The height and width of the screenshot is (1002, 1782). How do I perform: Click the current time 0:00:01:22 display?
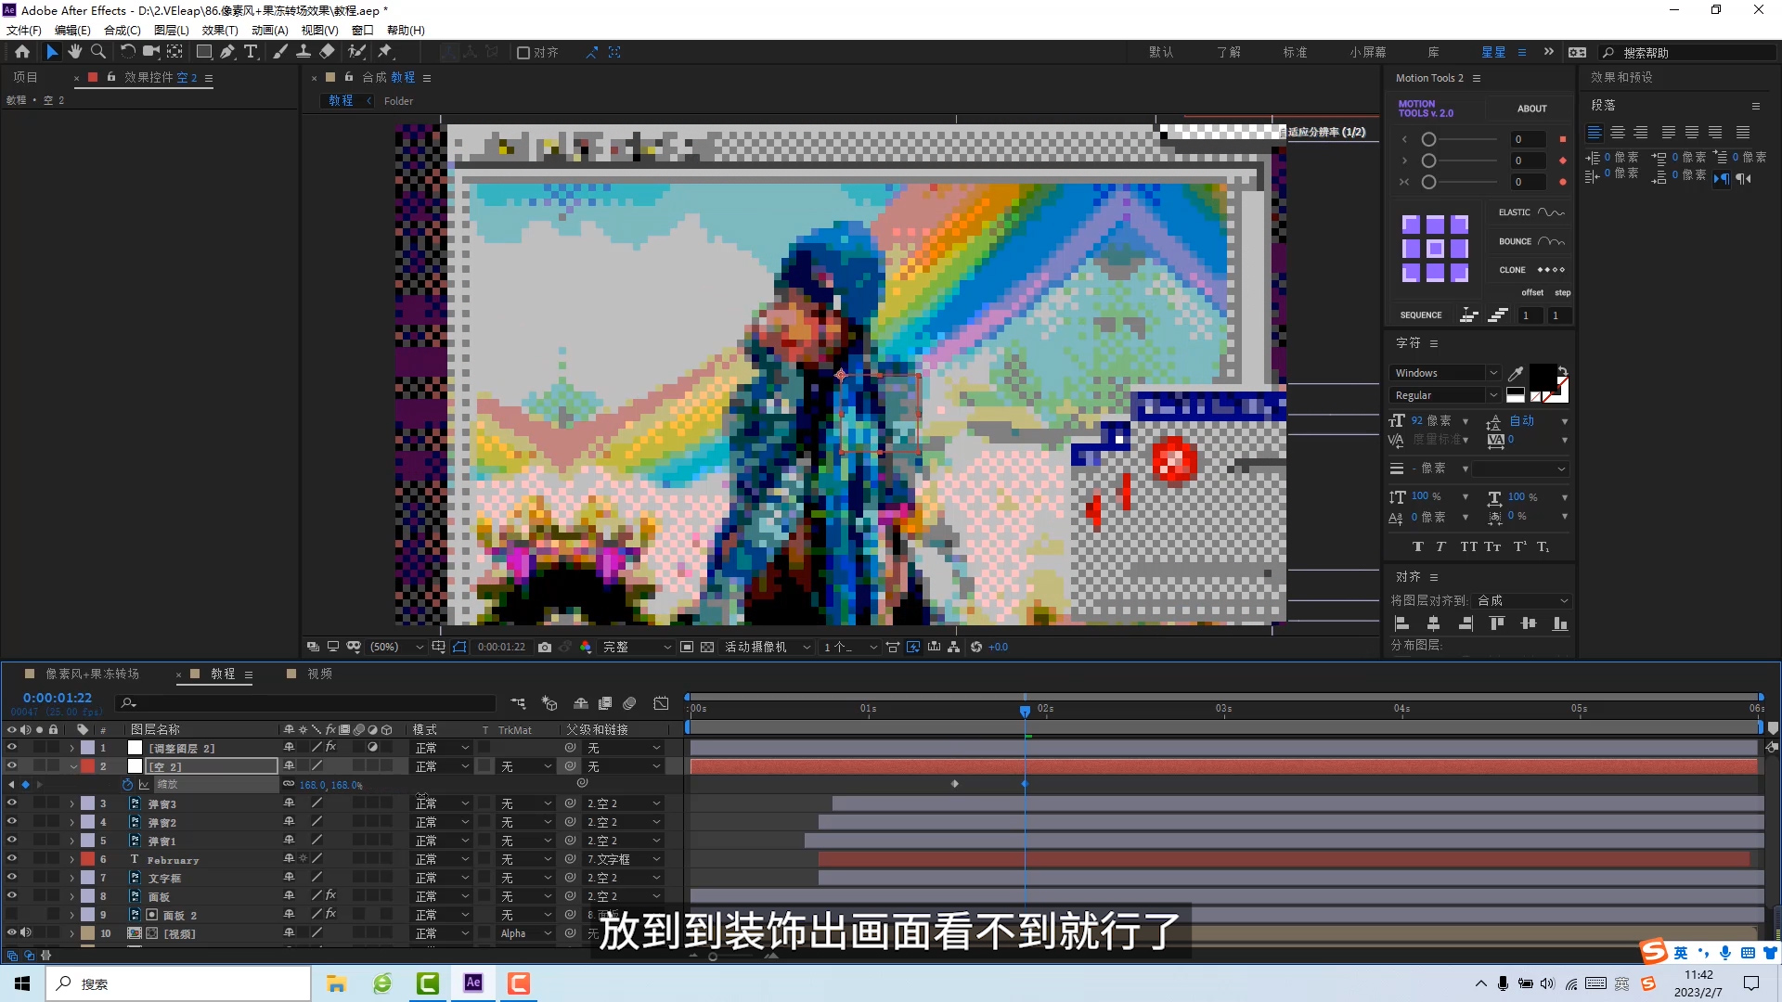click(x=58, y=698)
